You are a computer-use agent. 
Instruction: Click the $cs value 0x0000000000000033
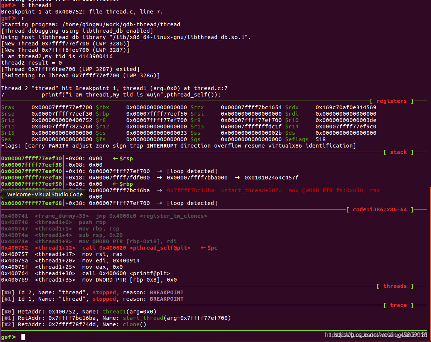[x=156, y=133]
